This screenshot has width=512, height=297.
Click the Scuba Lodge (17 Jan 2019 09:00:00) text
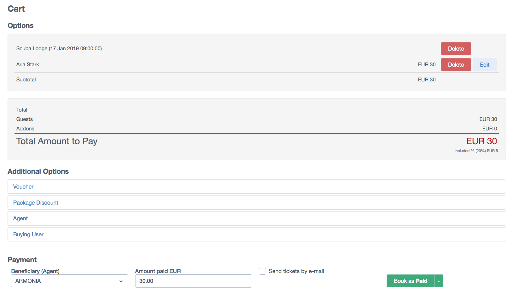[59, 48]
